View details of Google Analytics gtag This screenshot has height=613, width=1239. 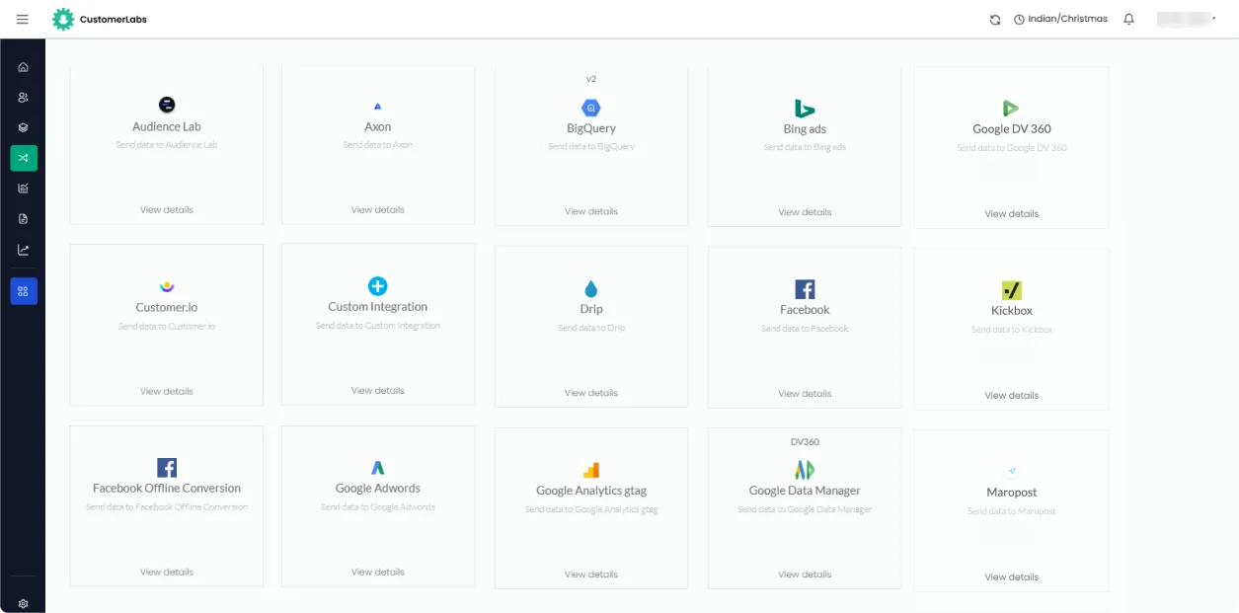(591, 575)
